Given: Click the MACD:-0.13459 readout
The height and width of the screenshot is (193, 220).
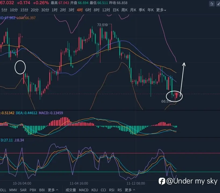Looking at the screenshot, I should (51, 113).
